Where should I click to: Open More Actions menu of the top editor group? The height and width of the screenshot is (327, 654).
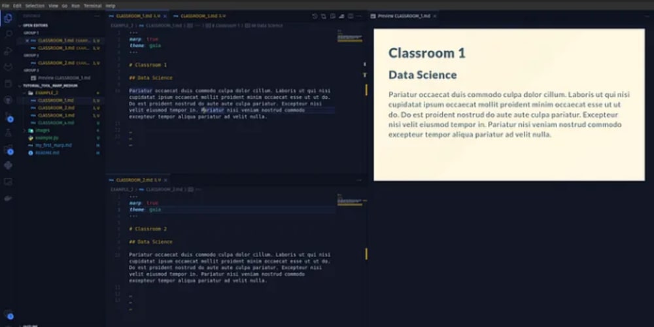(x=359, y=16)
